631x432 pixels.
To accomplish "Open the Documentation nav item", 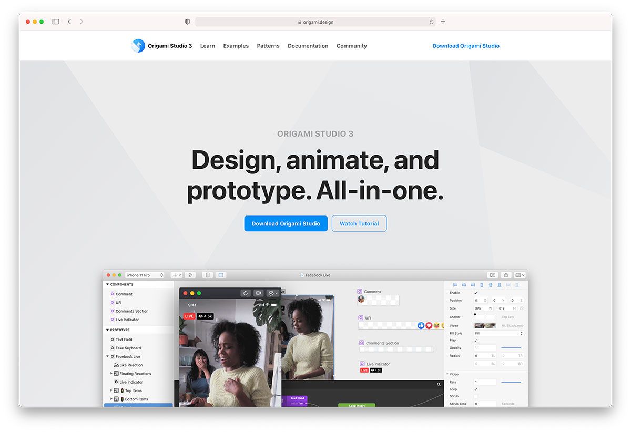I will (308, 46).
